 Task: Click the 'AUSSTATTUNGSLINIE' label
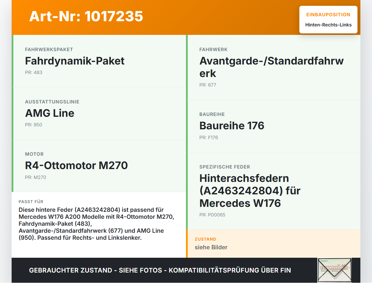tap(52, 102)
